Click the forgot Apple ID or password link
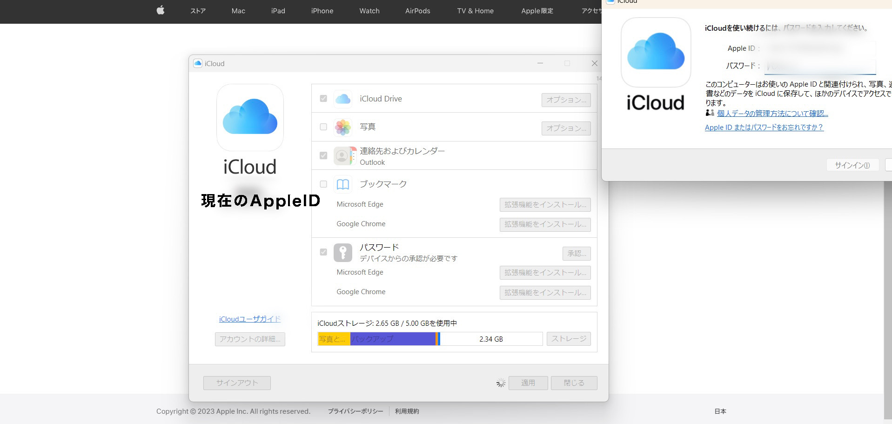 click(x=764, y=128)
